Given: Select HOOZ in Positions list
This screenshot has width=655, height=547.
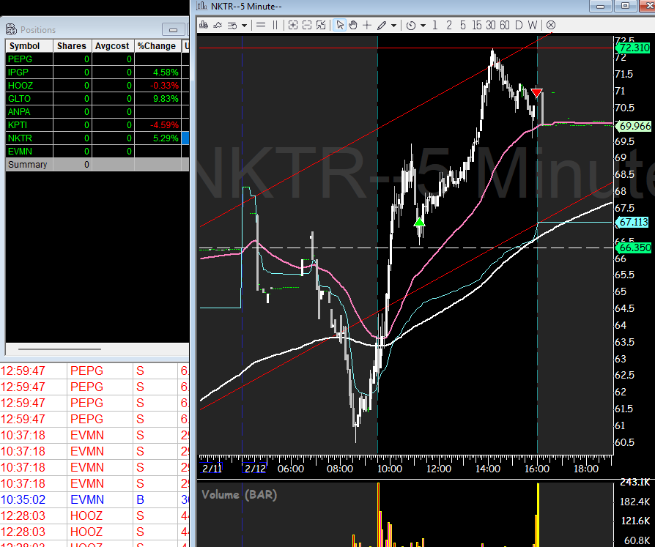Looking at the screenshot, I should coord(21,86).
